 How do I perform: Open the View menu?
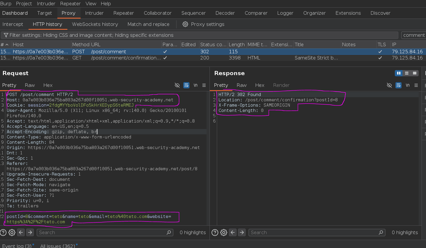(x=91, y=4)
